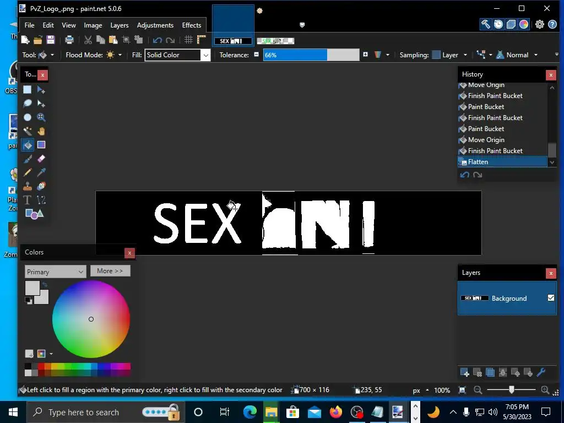The height and width of the screenshot is (423, 564).
Task: Select the Ellipse Select tool
Action: click(28, 117)
